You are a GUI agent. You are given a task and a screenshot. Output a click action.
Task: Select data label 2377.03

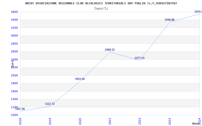(140, 58)
